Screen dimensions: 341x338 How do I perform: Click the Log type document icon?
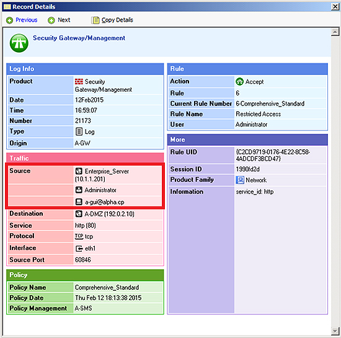79,131
